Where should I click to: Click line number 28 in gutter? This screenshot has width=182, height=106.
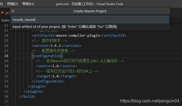[6, 56]
